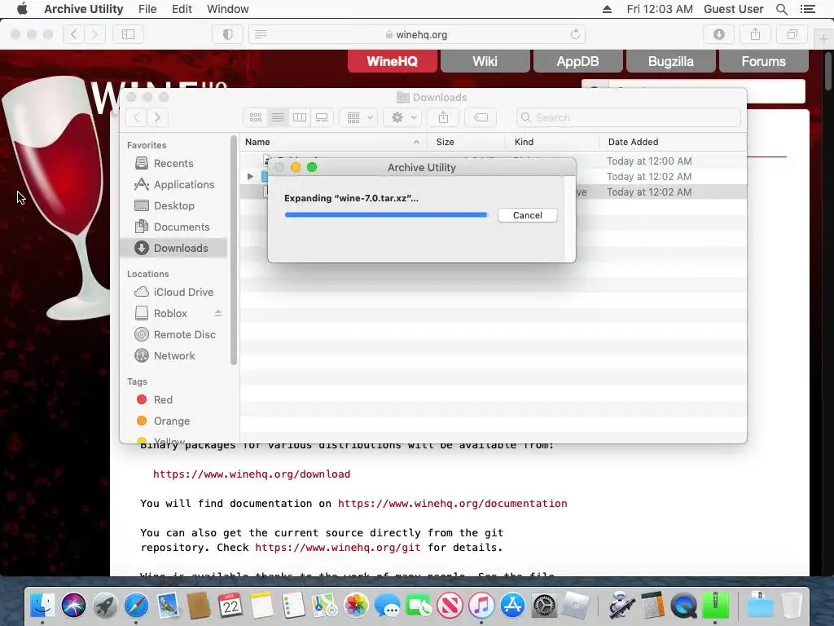Open the Apple menu
The image size is (834, 626).
pos(22,9)
